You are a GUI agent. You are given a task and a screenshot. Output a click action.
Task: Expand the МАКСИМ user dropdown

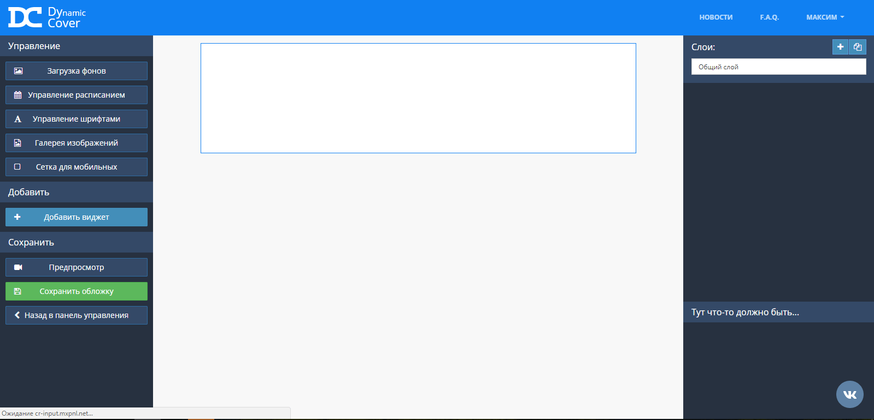825,17
